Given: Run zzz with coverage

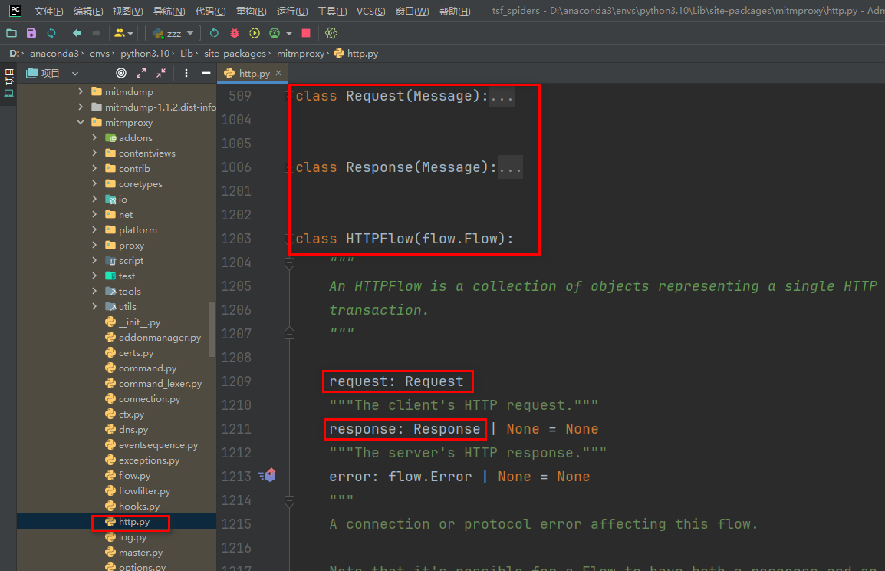Looking at the screenshot, I should click(x=255, y=33).
